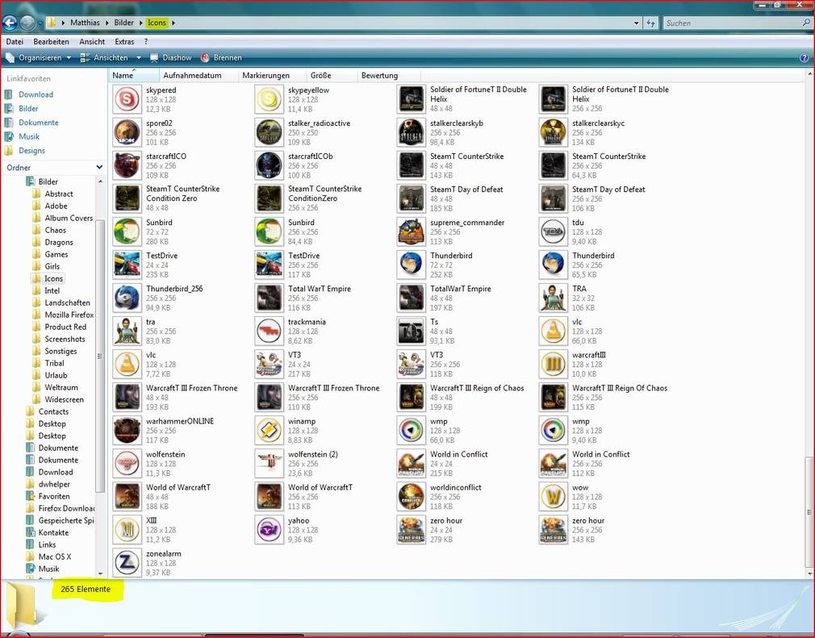This screenshot has width=815, height=638.
Task: Select the stalker_radioactive icon
Action: coord(270,132)
